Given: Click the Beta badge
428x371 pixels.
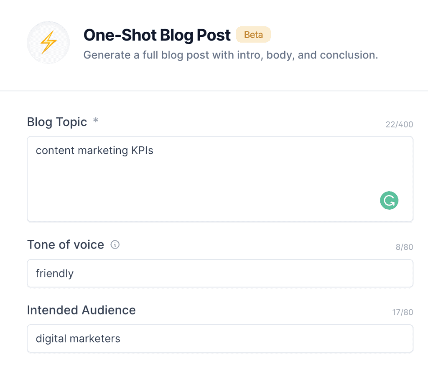Looking at the screenshot, I should pyautogui.click(x=253, y=35).
